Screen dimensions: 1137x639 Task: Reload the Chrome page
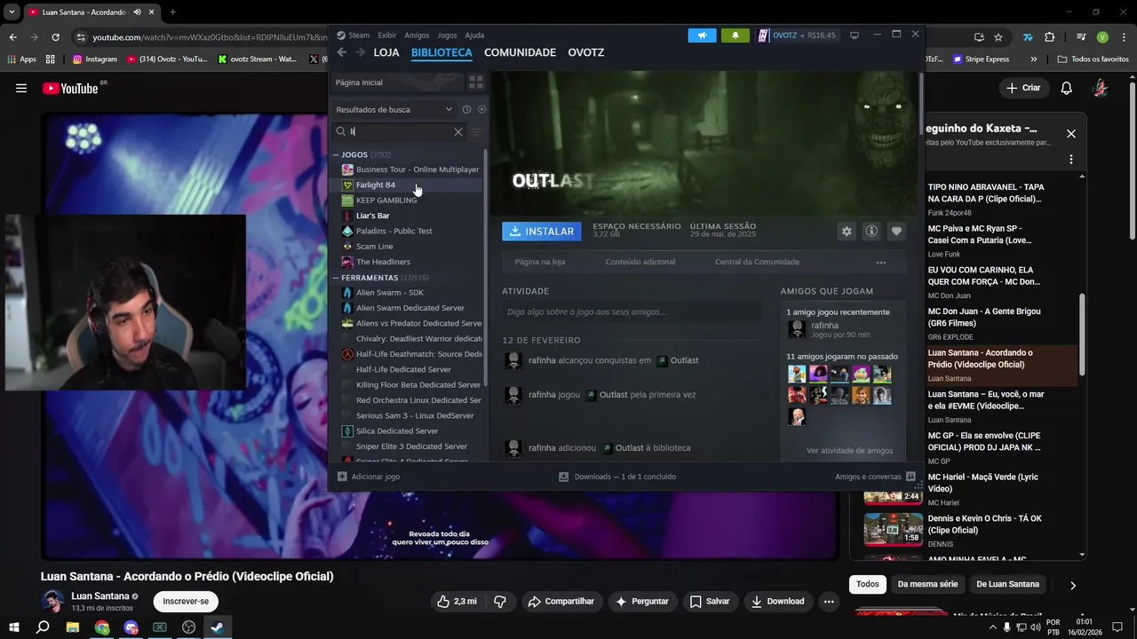click(55, 37)
